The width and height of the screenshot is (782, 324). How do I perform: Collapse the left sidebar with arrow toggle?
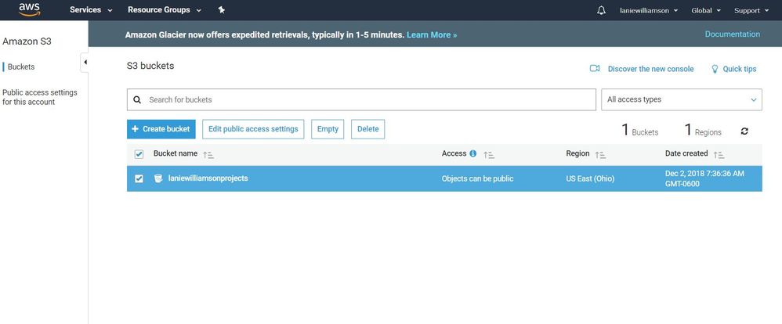(85, 62)
